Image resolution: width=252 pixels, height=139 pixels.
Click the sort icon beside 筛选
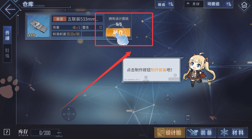pos(171,4)
